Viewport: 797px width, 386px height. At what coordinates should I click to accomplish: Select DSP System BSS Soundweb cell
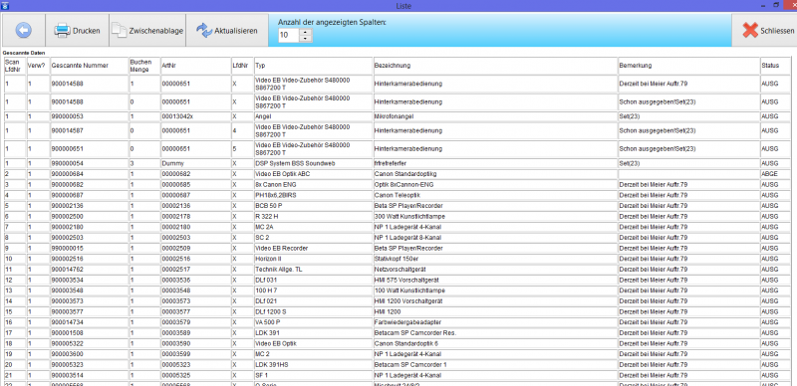pyautogui.click(x=314, y=163)
